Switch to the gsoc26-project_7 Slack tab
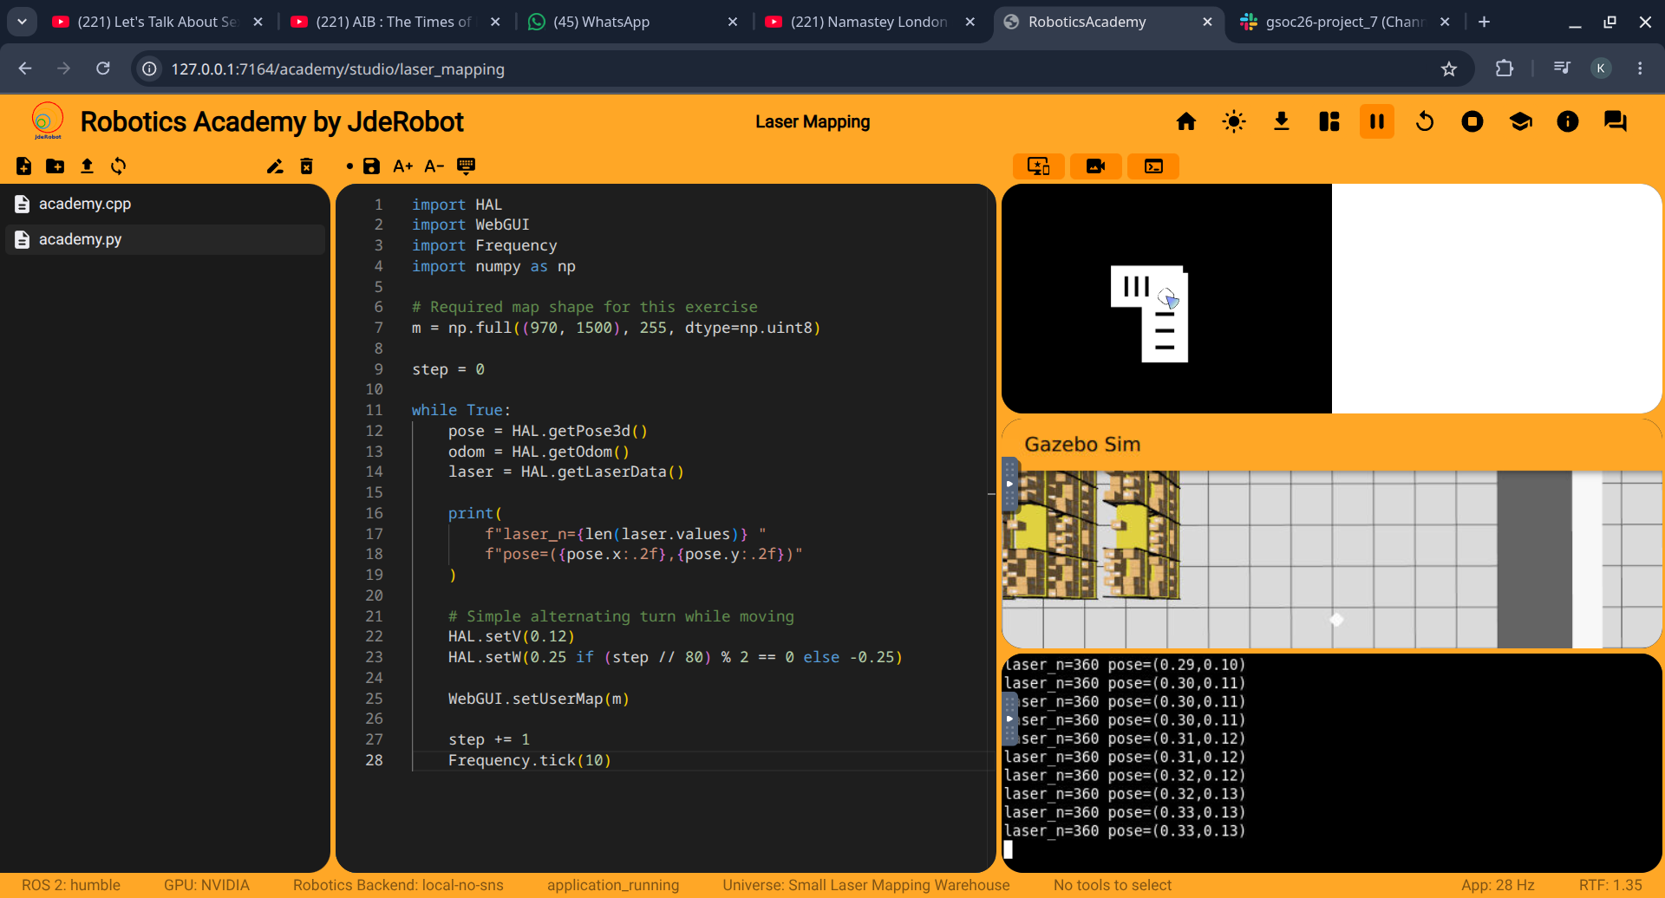 pos(1344,22)
